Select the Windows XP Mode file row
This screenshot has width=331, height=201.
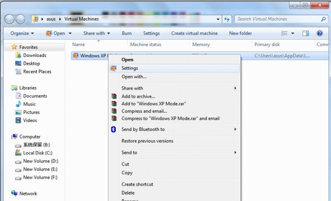tap(200, 56)
